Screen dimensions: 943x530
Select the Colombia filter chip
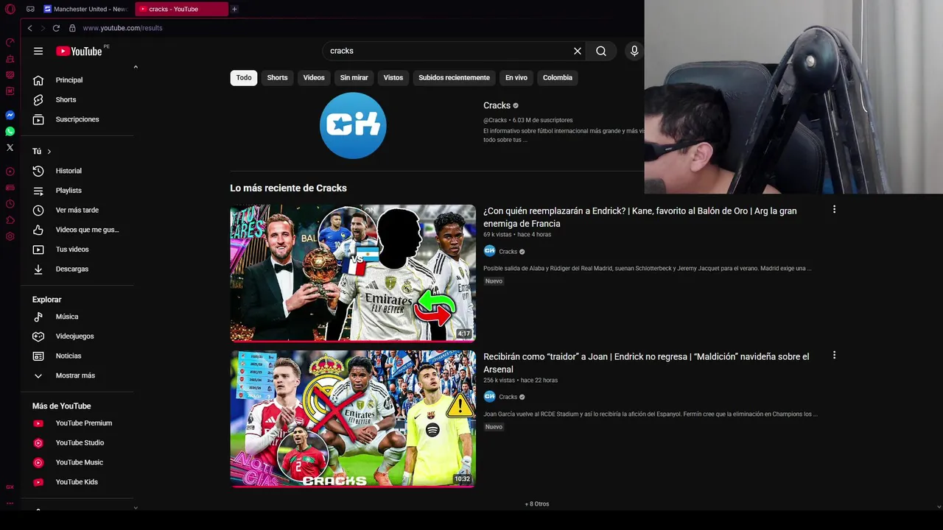pos(558,77)
